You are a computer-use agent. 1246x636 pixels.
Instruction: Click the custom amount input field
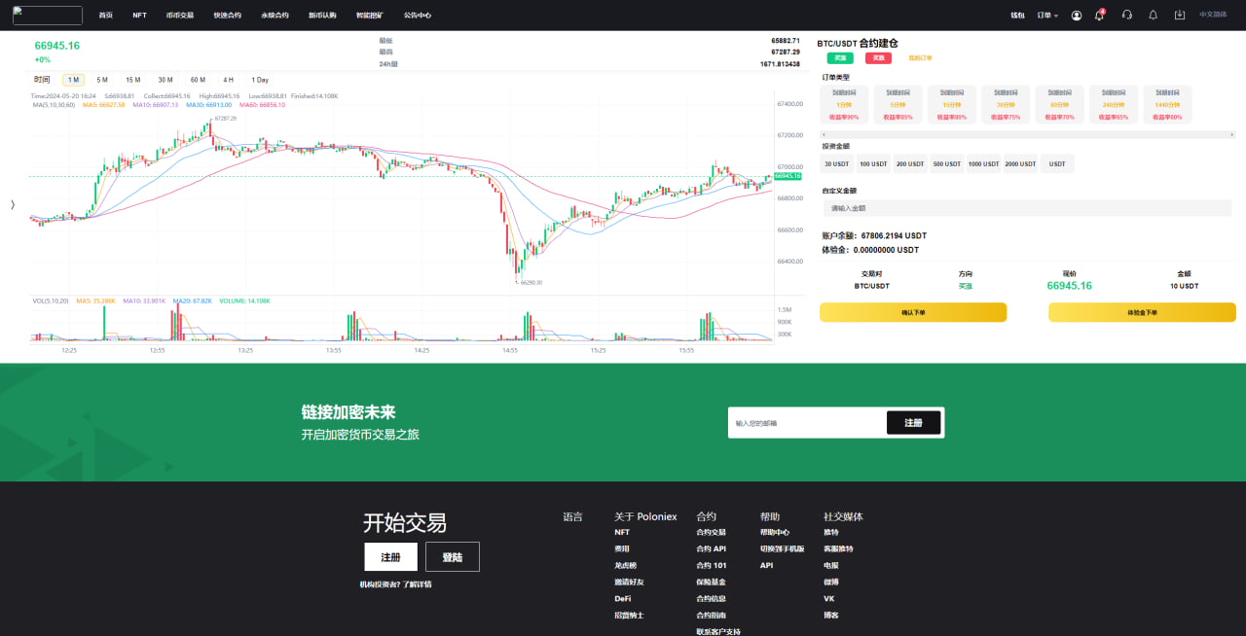click(x=1027, y=208)
